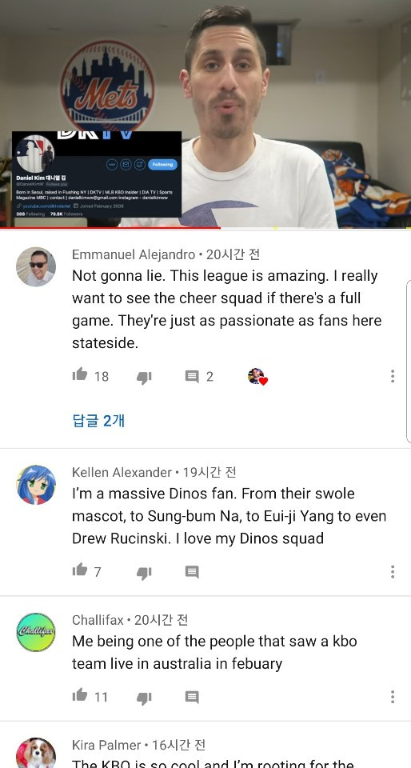Like Emmanuel Alejandro's comment

click(x=80, y=375)
